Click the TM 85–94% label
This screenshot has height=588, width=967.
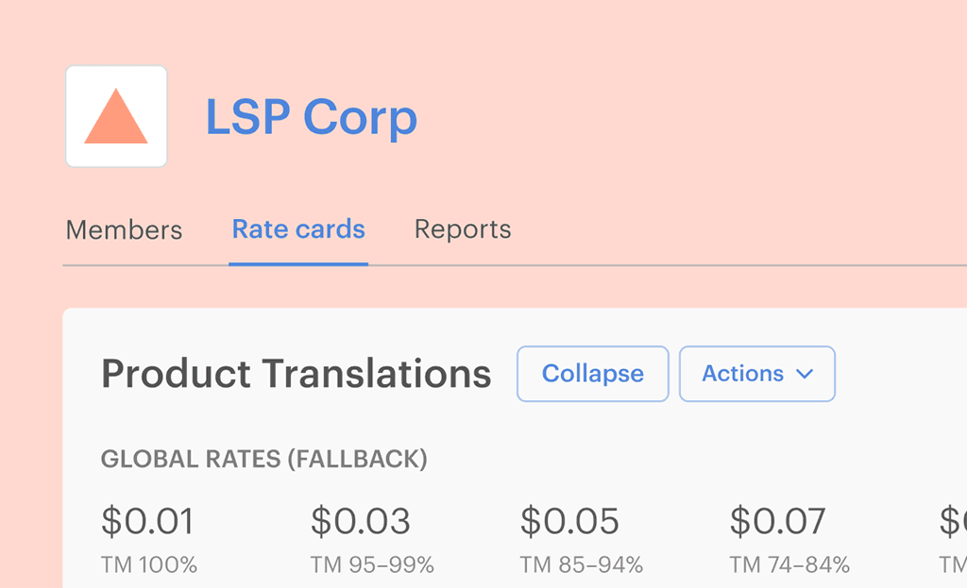click(581, 565)
